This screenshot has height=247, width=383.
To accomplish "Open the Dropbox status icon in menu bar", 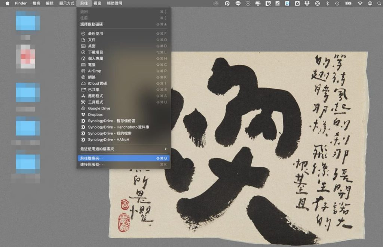I will click(307, 3).
